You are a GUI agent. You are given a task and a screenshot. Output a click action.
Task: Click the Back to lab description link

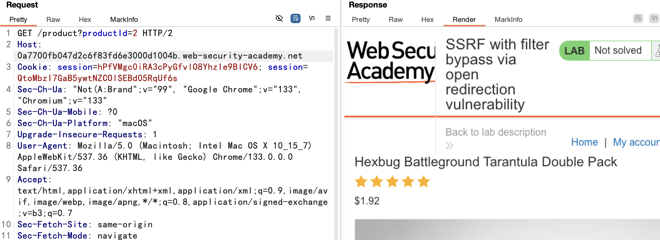coord(496,132)
